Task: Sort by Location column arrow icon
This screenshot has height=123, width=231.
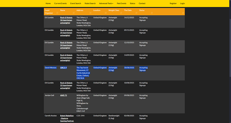Action: [x=106, y=13]
